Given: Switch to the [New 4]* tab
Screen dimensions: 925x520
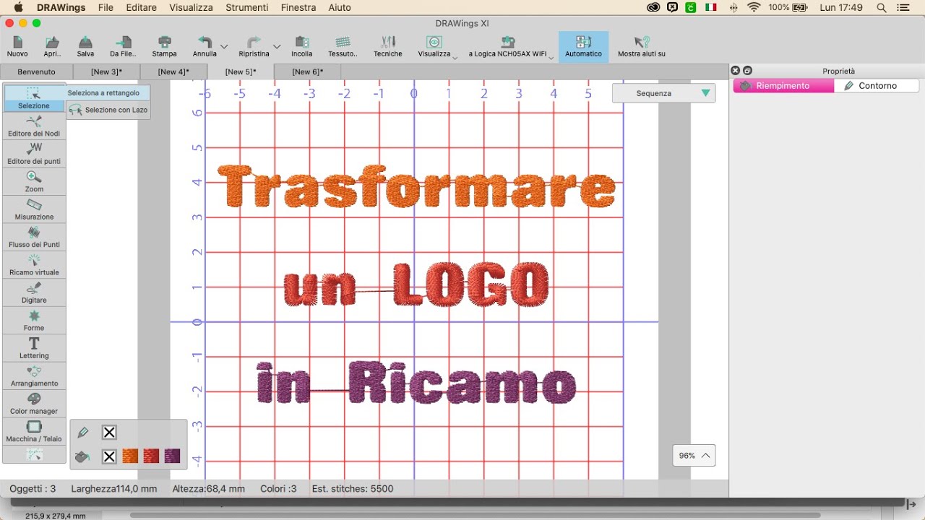Looking at the screenshot, I should click(173, 71).
